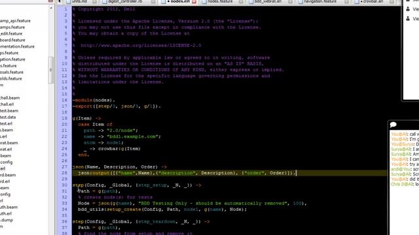Click the 'andi@You' chat message

405,169
